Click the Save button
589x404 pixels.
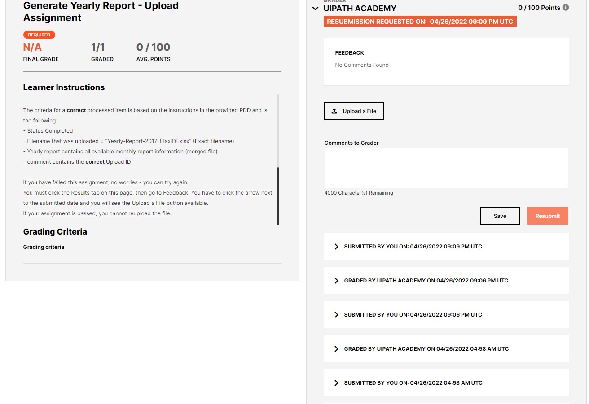click(x=500, y=216)
